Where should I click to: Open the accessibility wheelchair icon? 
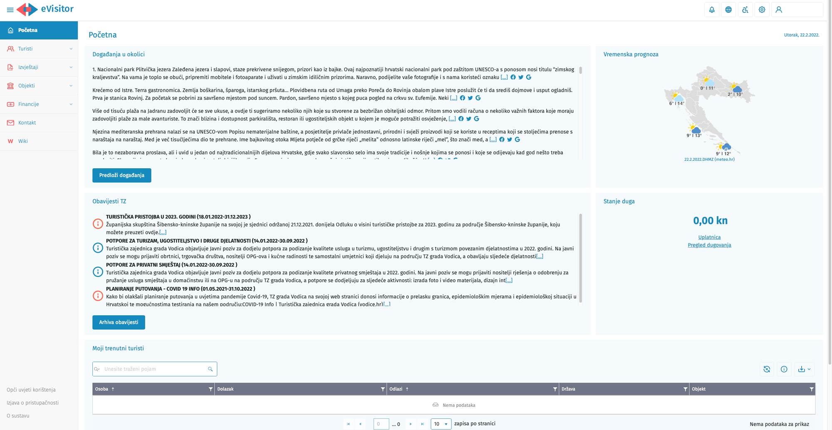(745, 10)
